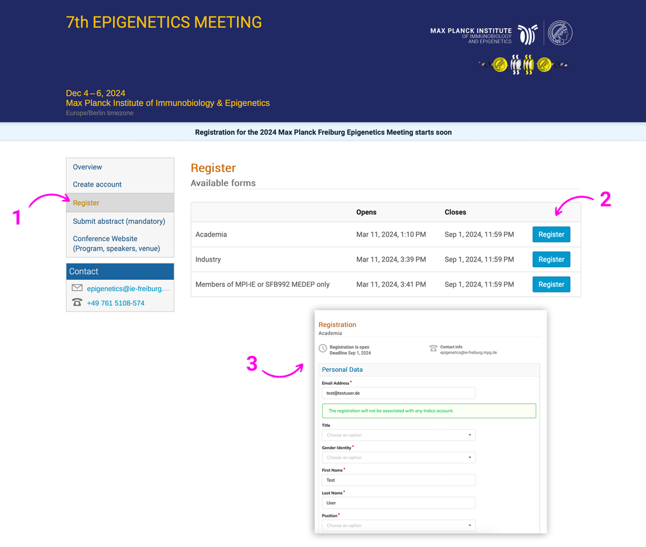Viewport: 646px width, 547px height.
Task: Click the phone icon beside Contact info
Action: (x=434, y=348)
